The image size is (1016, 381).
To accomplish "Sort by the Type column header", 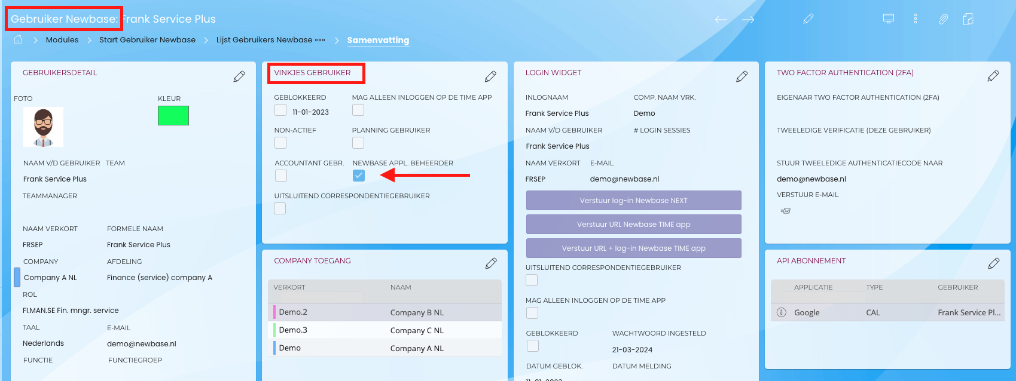I will click(874, 287).
